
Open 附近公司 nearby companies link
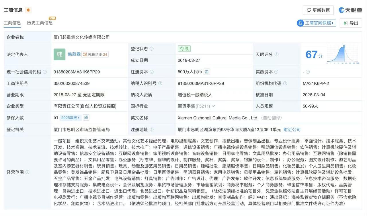(x=292, y=129)
